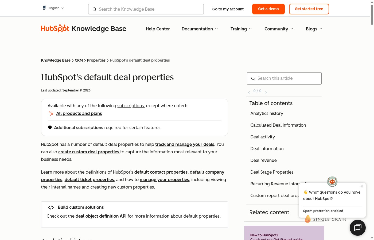374x240 pixels.
Task: Open the chat widget bubble icon
Action: pyautogui.click(x=357, y=227)
